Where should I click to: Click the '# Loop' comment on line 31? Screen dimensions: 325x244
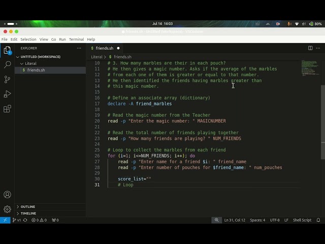tap(125, 185)
